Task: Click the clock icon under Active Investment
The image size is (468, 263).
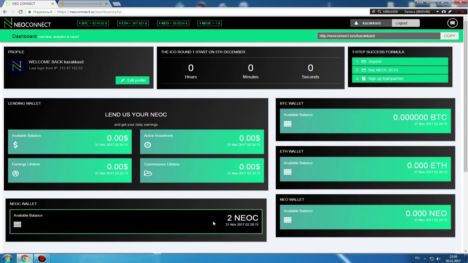Action: (147, 145)
